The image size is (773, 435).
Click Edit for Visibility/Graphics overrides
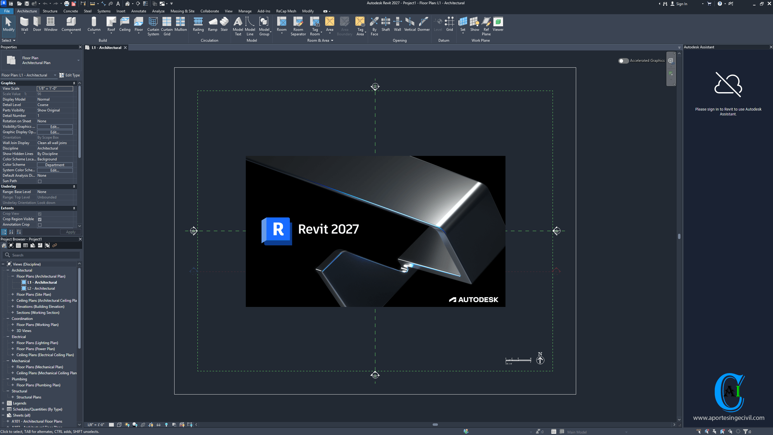click(55, 127)
